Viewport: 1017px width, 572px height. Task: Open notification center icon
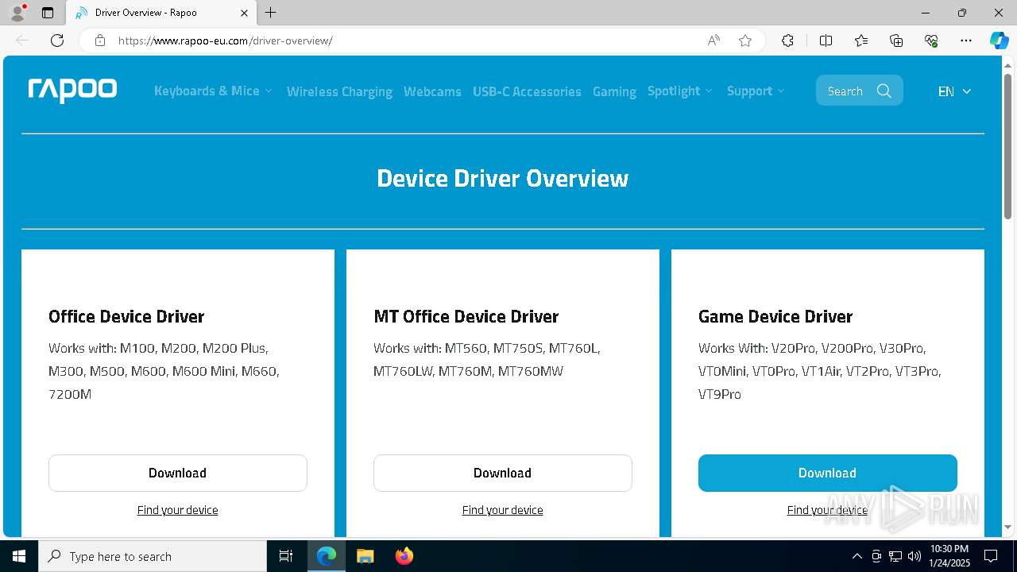coord(991,556)
